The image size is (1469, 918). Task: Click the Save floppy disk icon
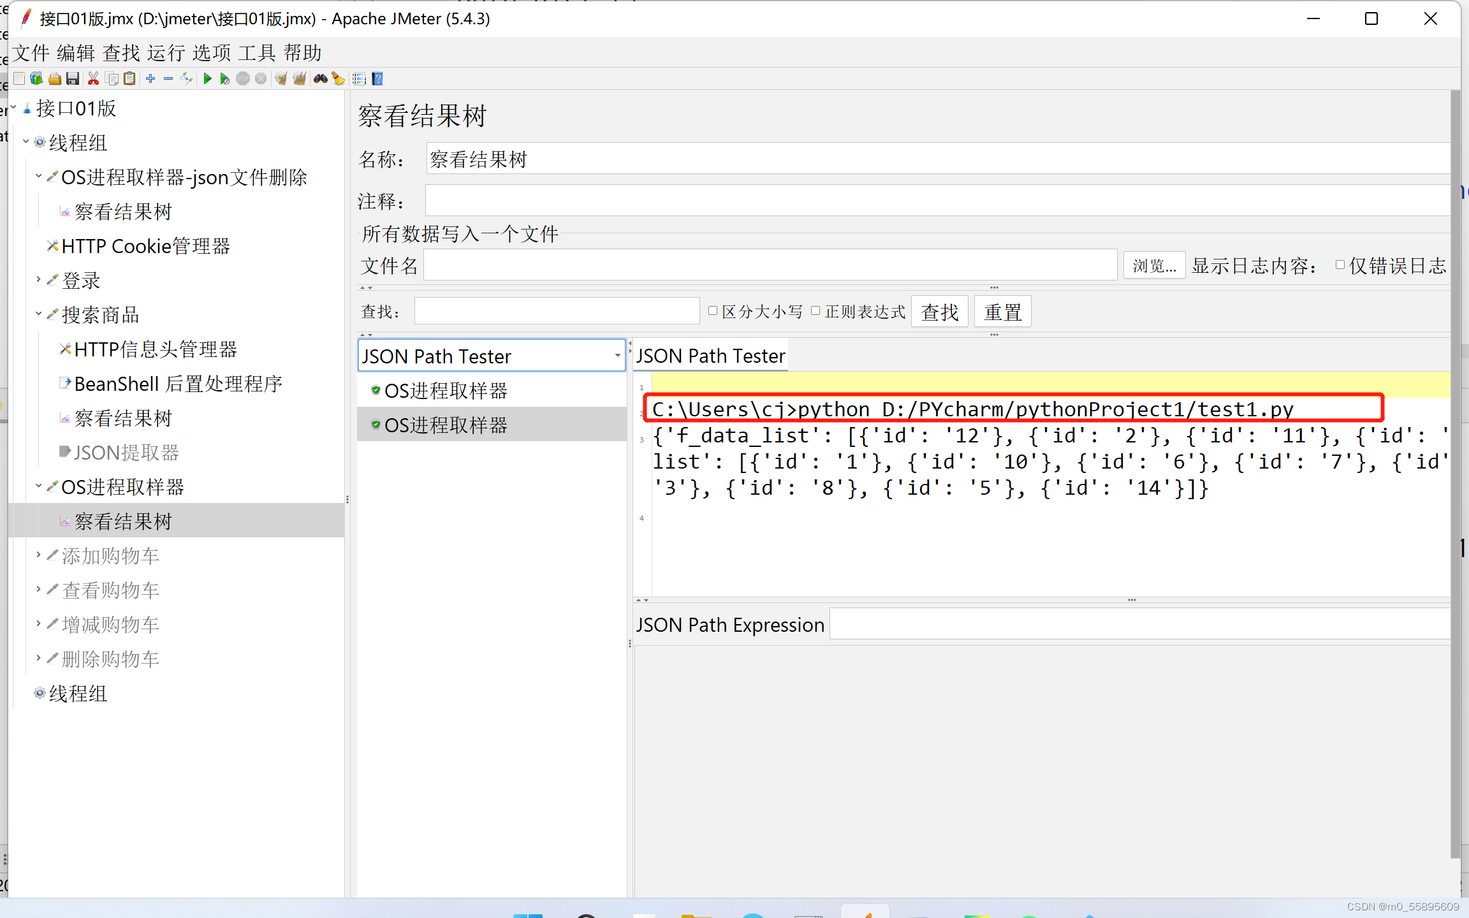[73, 78]
